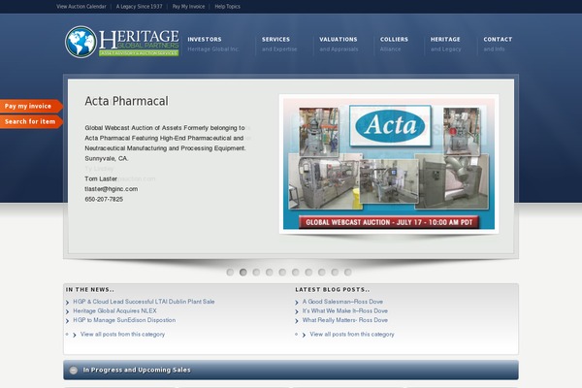582x388 pixels.
Task: Open HGP to Manage SunEdison Dispostion news
Action: [x=124, y=320]
